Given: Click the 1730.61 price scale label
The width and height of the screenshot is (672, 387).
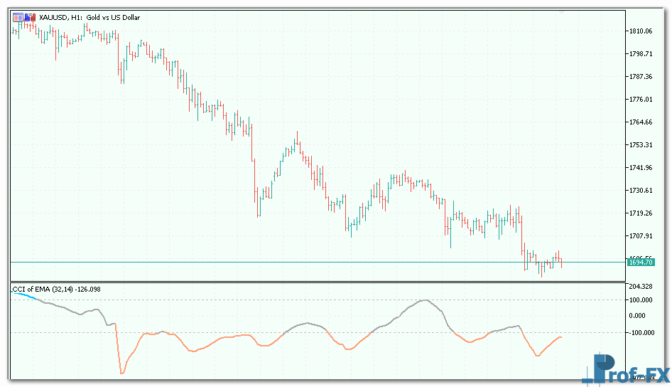Looking at the screenshot, I should point(640,191).
